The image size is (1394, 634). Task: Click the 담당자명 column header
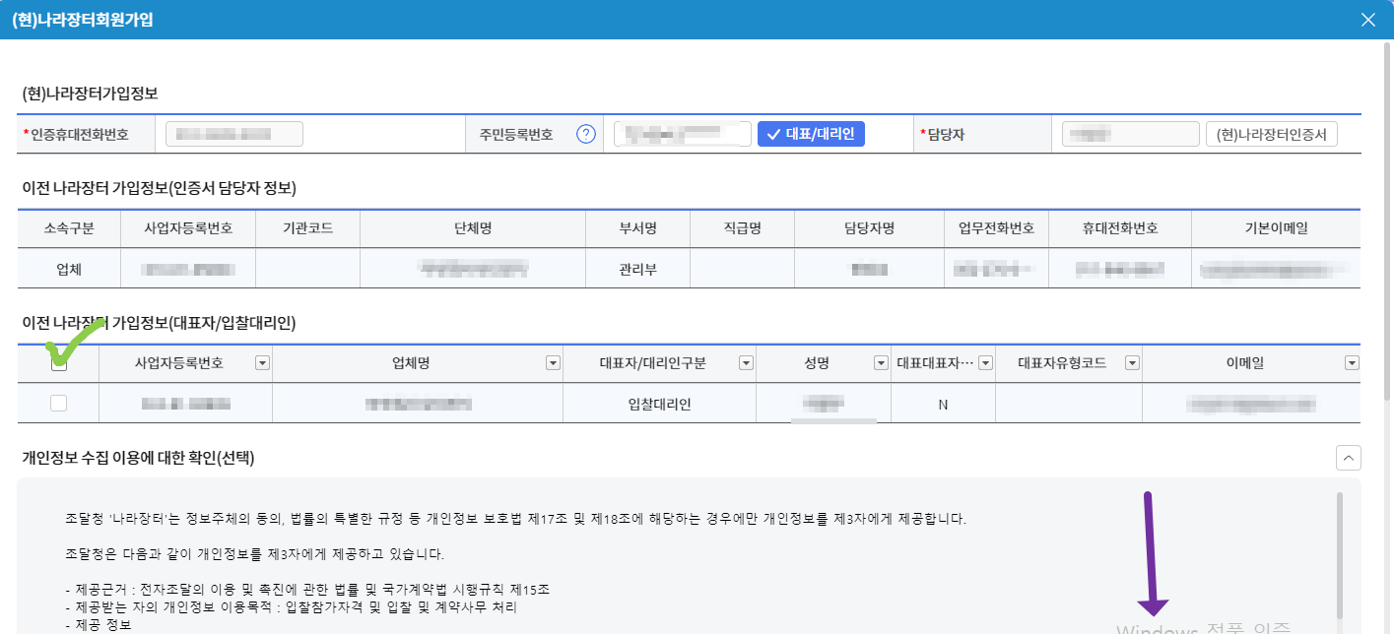tap(869, 228)
